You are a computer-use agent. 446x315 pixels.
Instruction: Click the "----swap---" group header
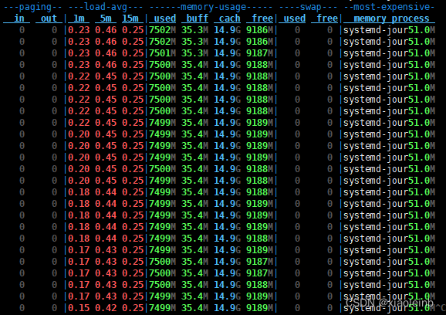pyautogui.click(x=308, y=7)
